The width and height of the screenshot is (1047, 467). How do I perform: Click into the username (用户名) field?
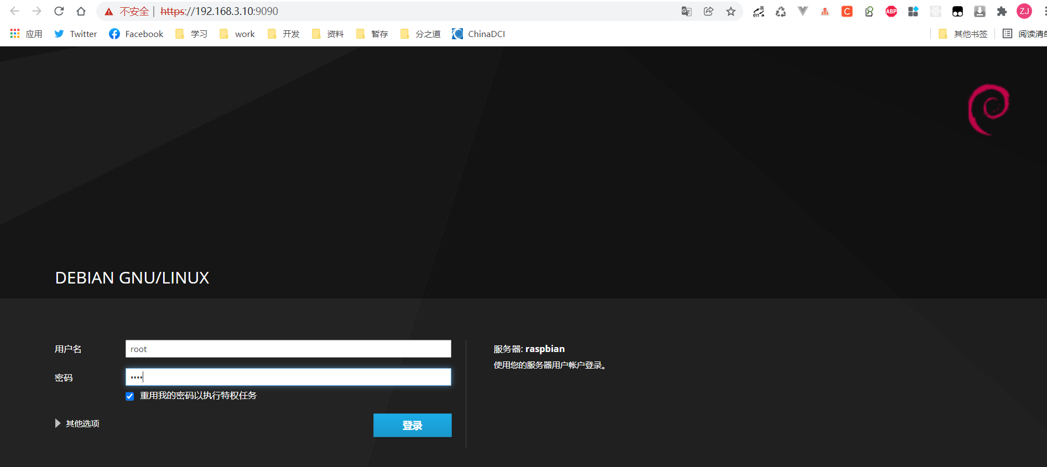coord(288,349)
